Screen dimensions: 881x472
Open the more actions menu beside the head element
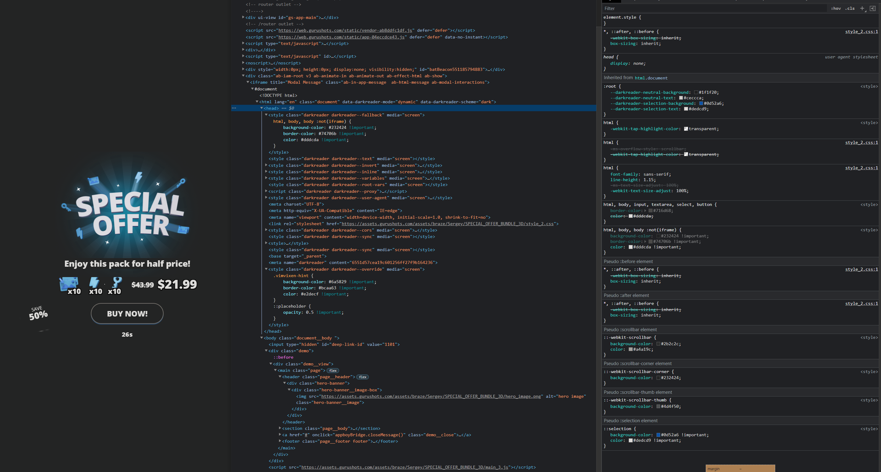pos(234,108)
